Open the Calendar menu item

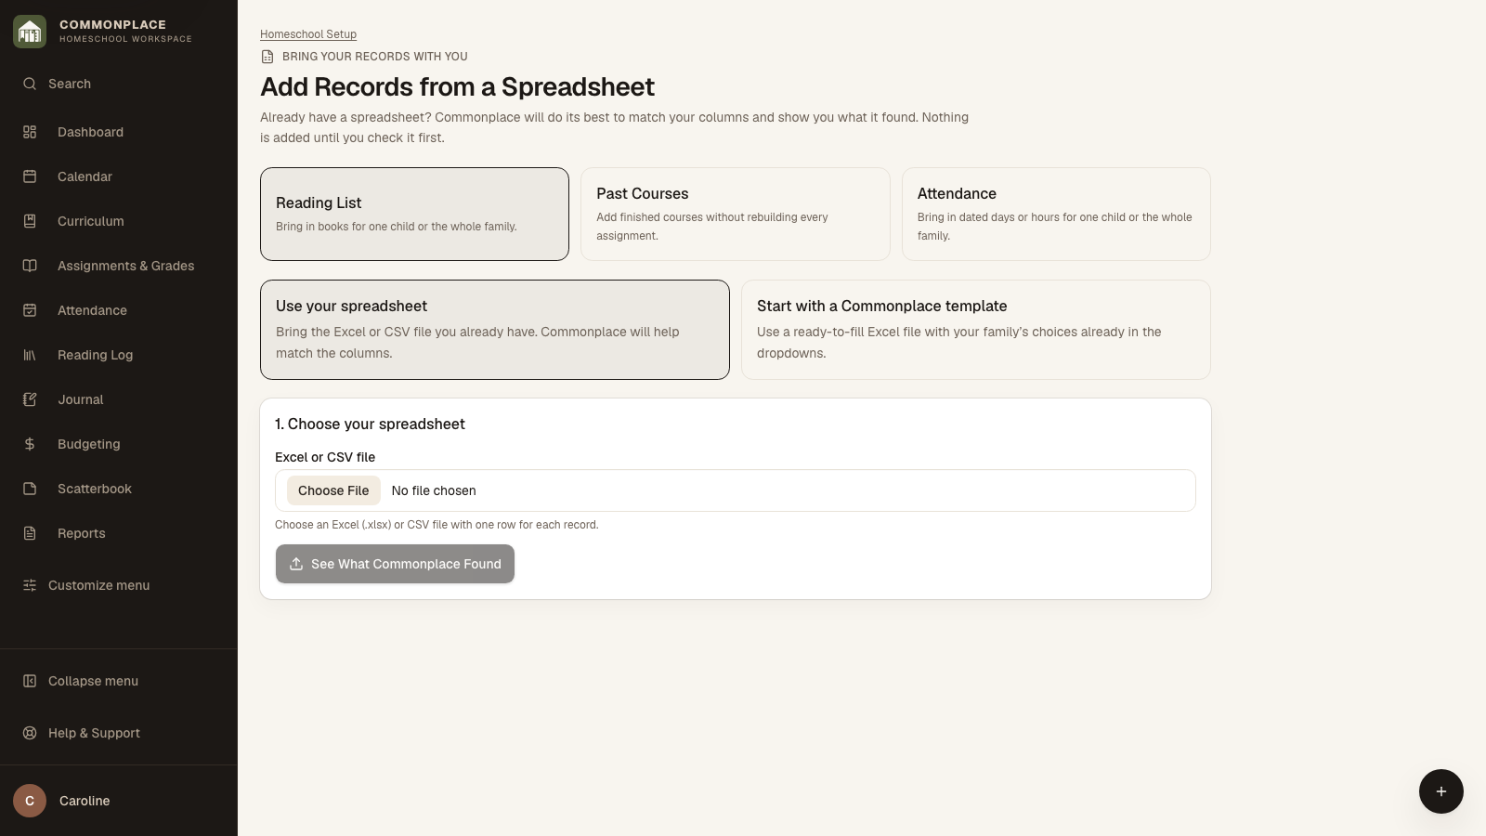(119, 176)
